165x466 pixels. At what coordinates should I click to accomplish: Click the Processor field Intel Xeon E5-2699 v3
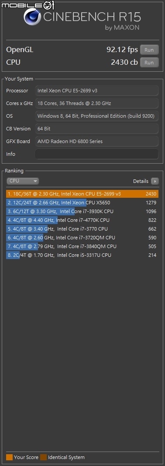coord(96,91)
